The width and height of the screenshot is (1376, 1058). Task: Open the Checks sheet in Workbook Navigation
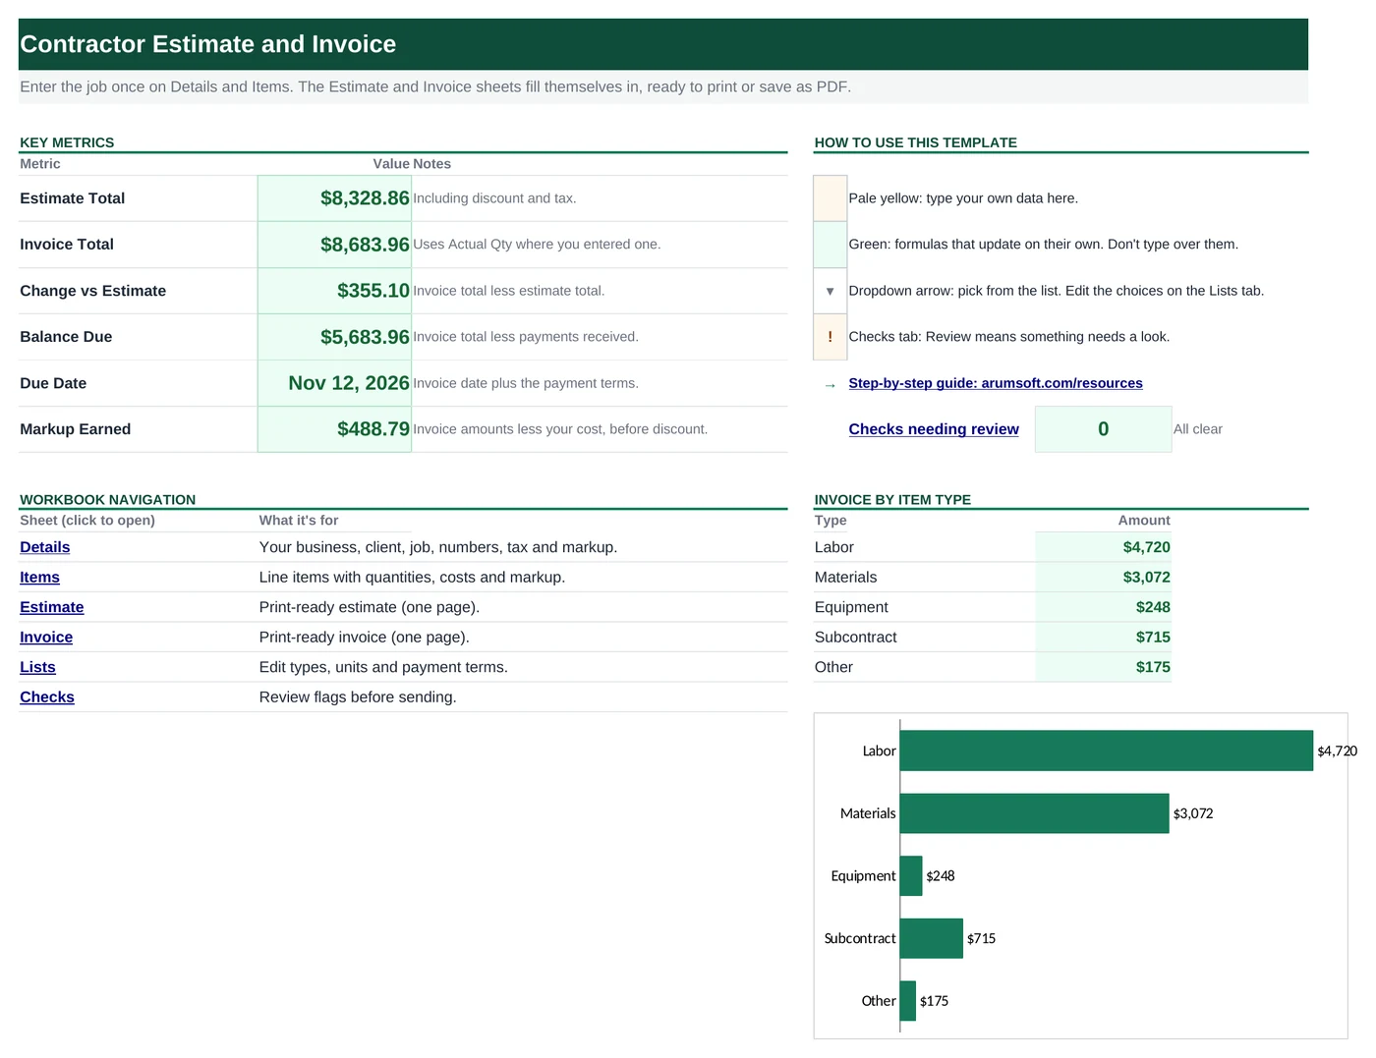point(47,697)
